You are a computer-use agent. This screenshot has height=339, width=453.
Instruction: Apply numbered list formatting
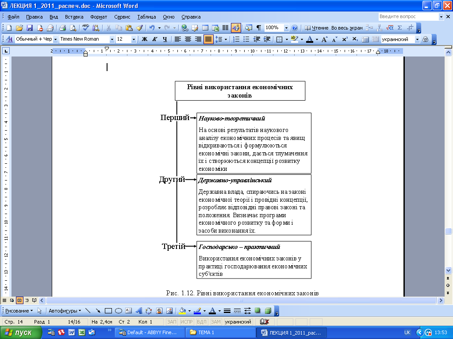pyautogui.click(x=236, y=39)
